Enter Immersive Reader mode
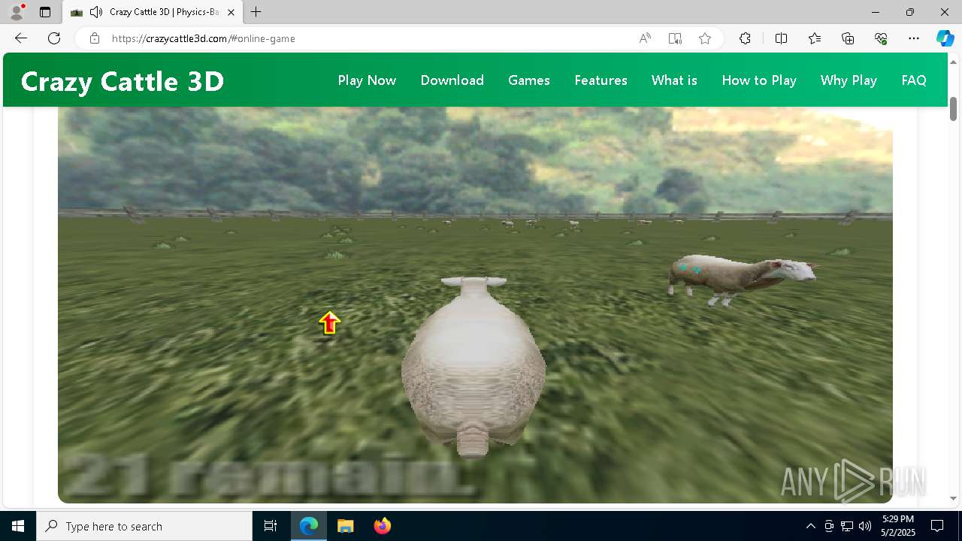 click(x=675, y=38)
